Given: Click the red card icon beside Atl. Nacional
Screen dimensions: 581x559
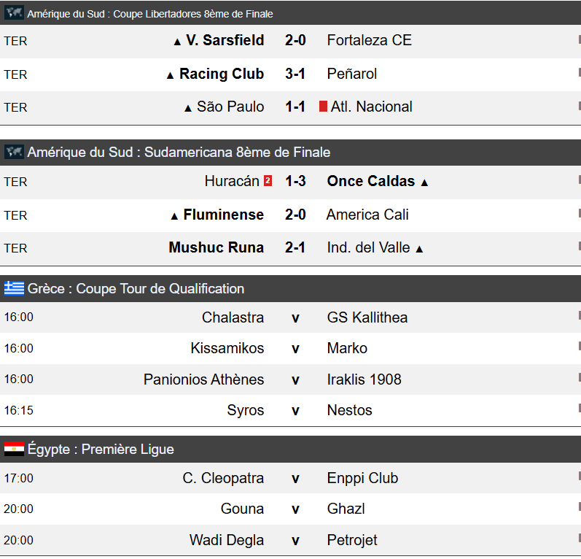Looking at the screenshot, I should (323, 107).
